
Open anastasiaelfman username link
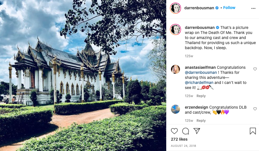coord(200,67)
